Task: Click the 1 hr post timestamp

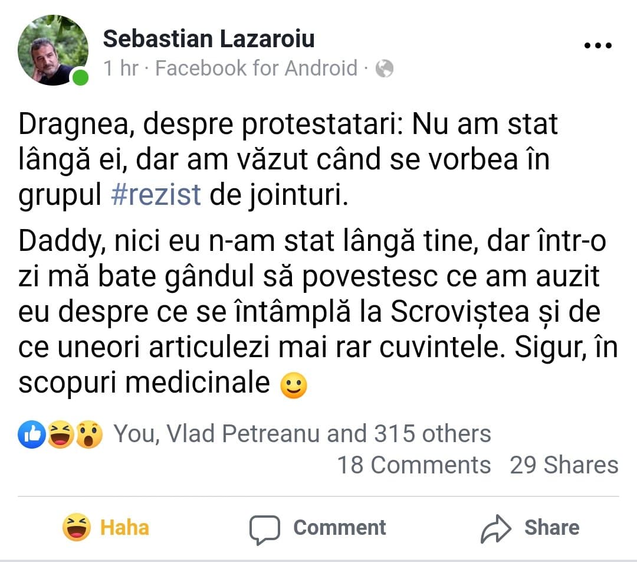Action: click(121, 68)
